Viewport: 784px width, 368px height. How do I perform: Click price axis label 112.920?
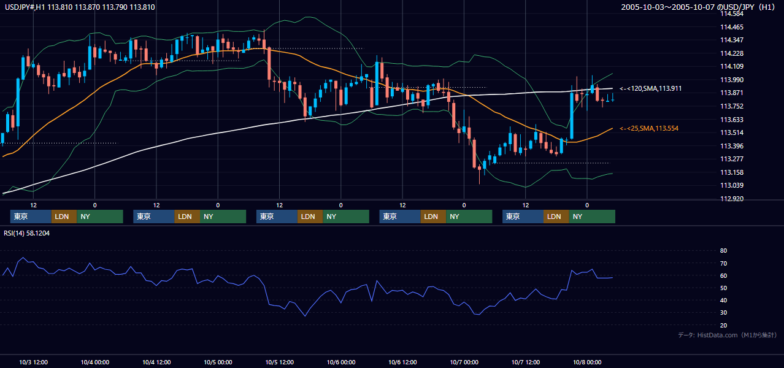point(731,199)
